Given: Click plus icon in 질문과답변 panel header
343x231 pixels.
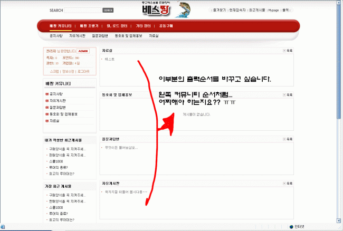Looking at the screenshot, I should pos(284,139).
